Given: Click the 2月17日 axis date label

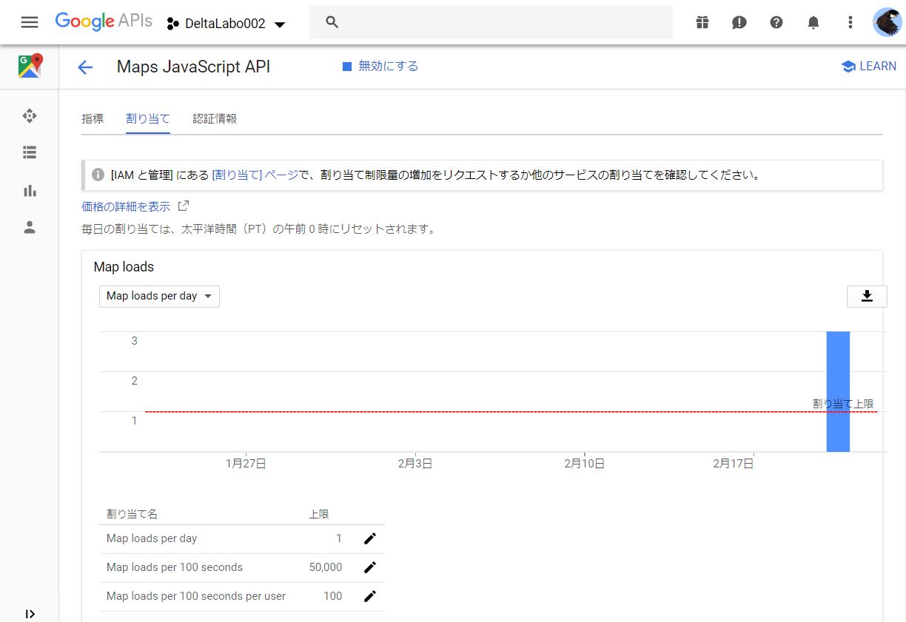Looking at the screenshot, I should pos(734,464).
